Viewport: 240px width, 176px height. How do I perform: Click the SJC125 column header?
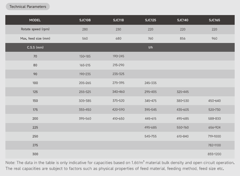pyautogui.click(x=150, y=20)
